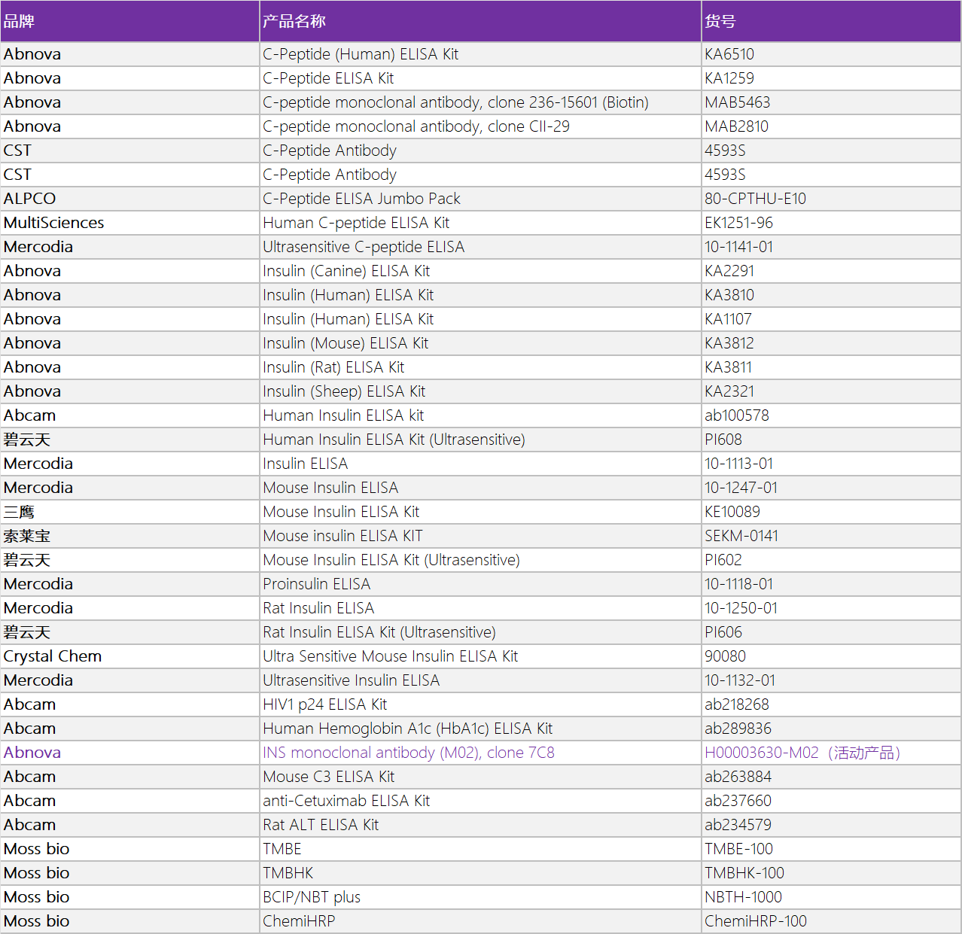Click catalog number "ab289836"

tap(738, 729)
